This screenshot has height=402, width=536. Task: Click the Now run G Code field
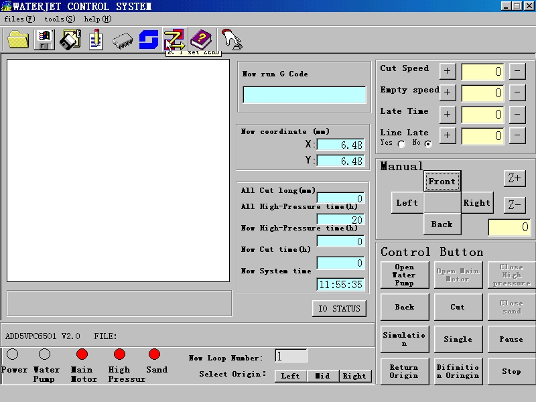coord(304,94)
